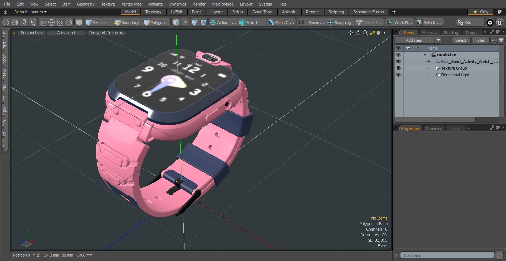
Task: Select the pen-shaped toolbar icon
Action: (24, 23)
